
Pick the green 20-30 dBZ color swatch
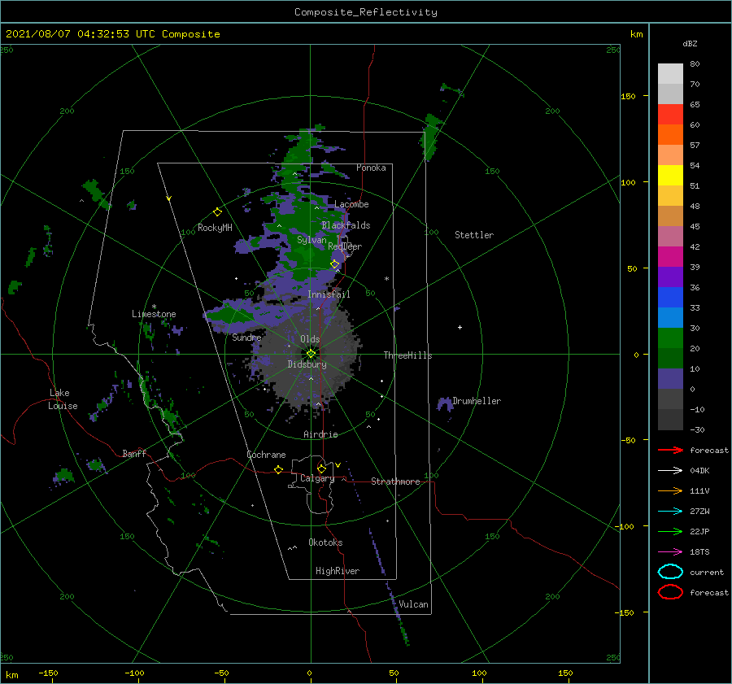pos(670,338)
